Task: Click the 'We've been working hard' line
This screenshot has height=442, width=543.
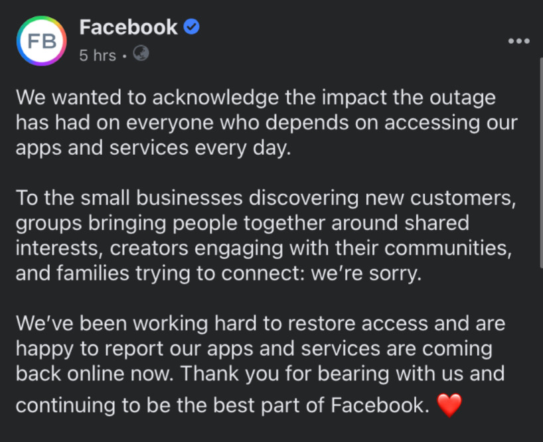Action: coord(260,324)
